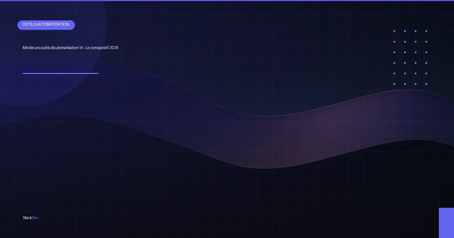Click the purple underline bar beneath the title

tap(61, 73)
